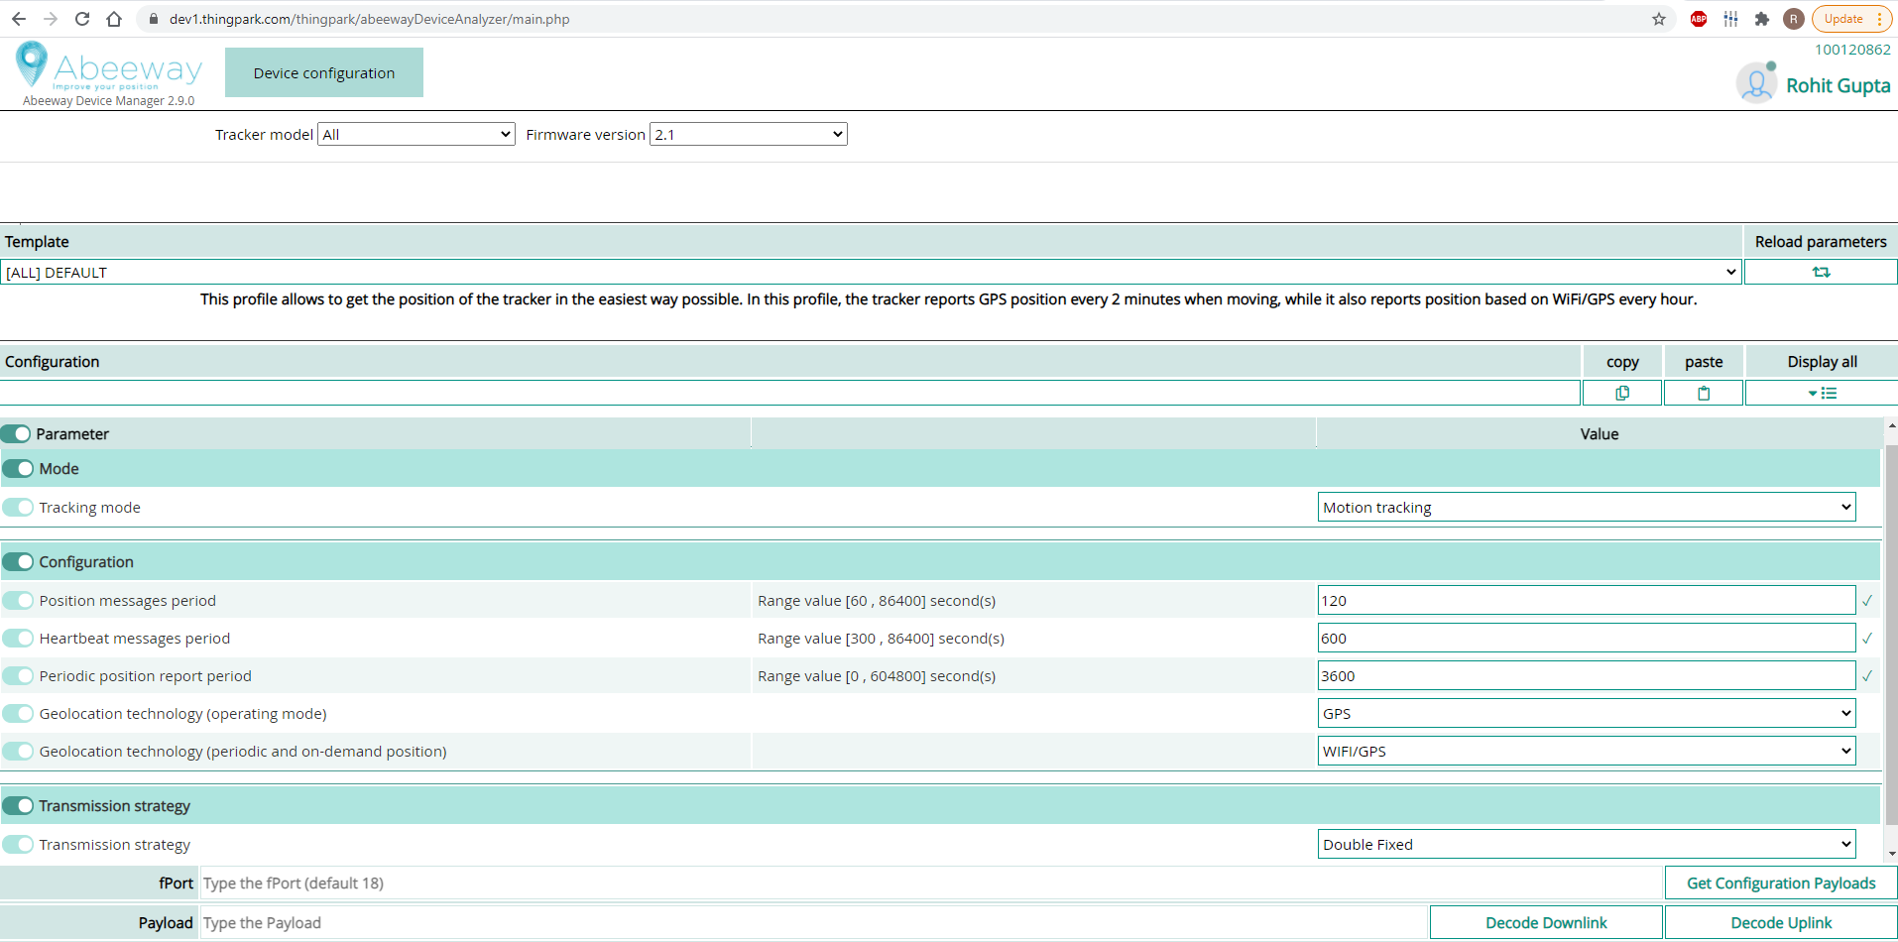This screenshot has height=942, width=1898.
Task: Open the WIFI/GPS geolocation dropdown
Action: [x=1587, y=752]
